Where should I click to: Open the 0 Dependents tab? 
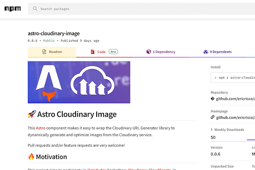tap(218, 52)
